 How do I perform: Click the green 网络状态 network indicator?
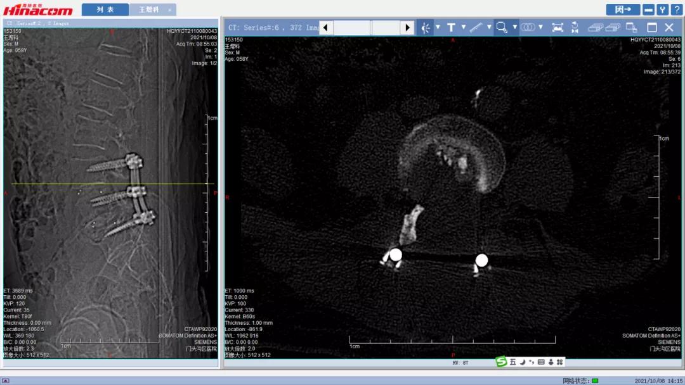coord(594,381)
